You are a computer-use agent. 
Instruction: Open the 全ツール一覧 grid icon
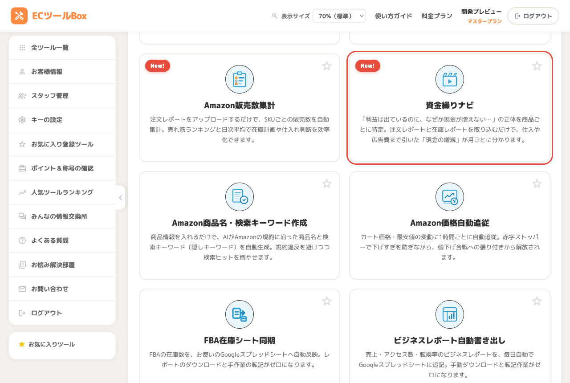22,48
